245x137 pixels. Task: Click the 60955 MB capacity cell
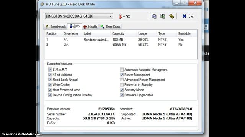coord(119,45)
